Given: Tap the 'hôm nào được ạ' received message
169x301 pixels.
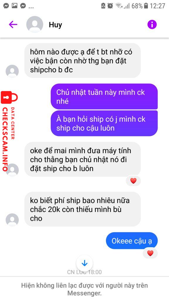Looking at the screenshot, I should (x=82, y=61).
